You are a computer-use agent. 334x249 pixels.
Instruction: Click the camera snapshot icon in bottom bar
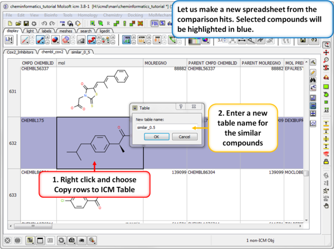pyautogui.click(x=72, y=241)
